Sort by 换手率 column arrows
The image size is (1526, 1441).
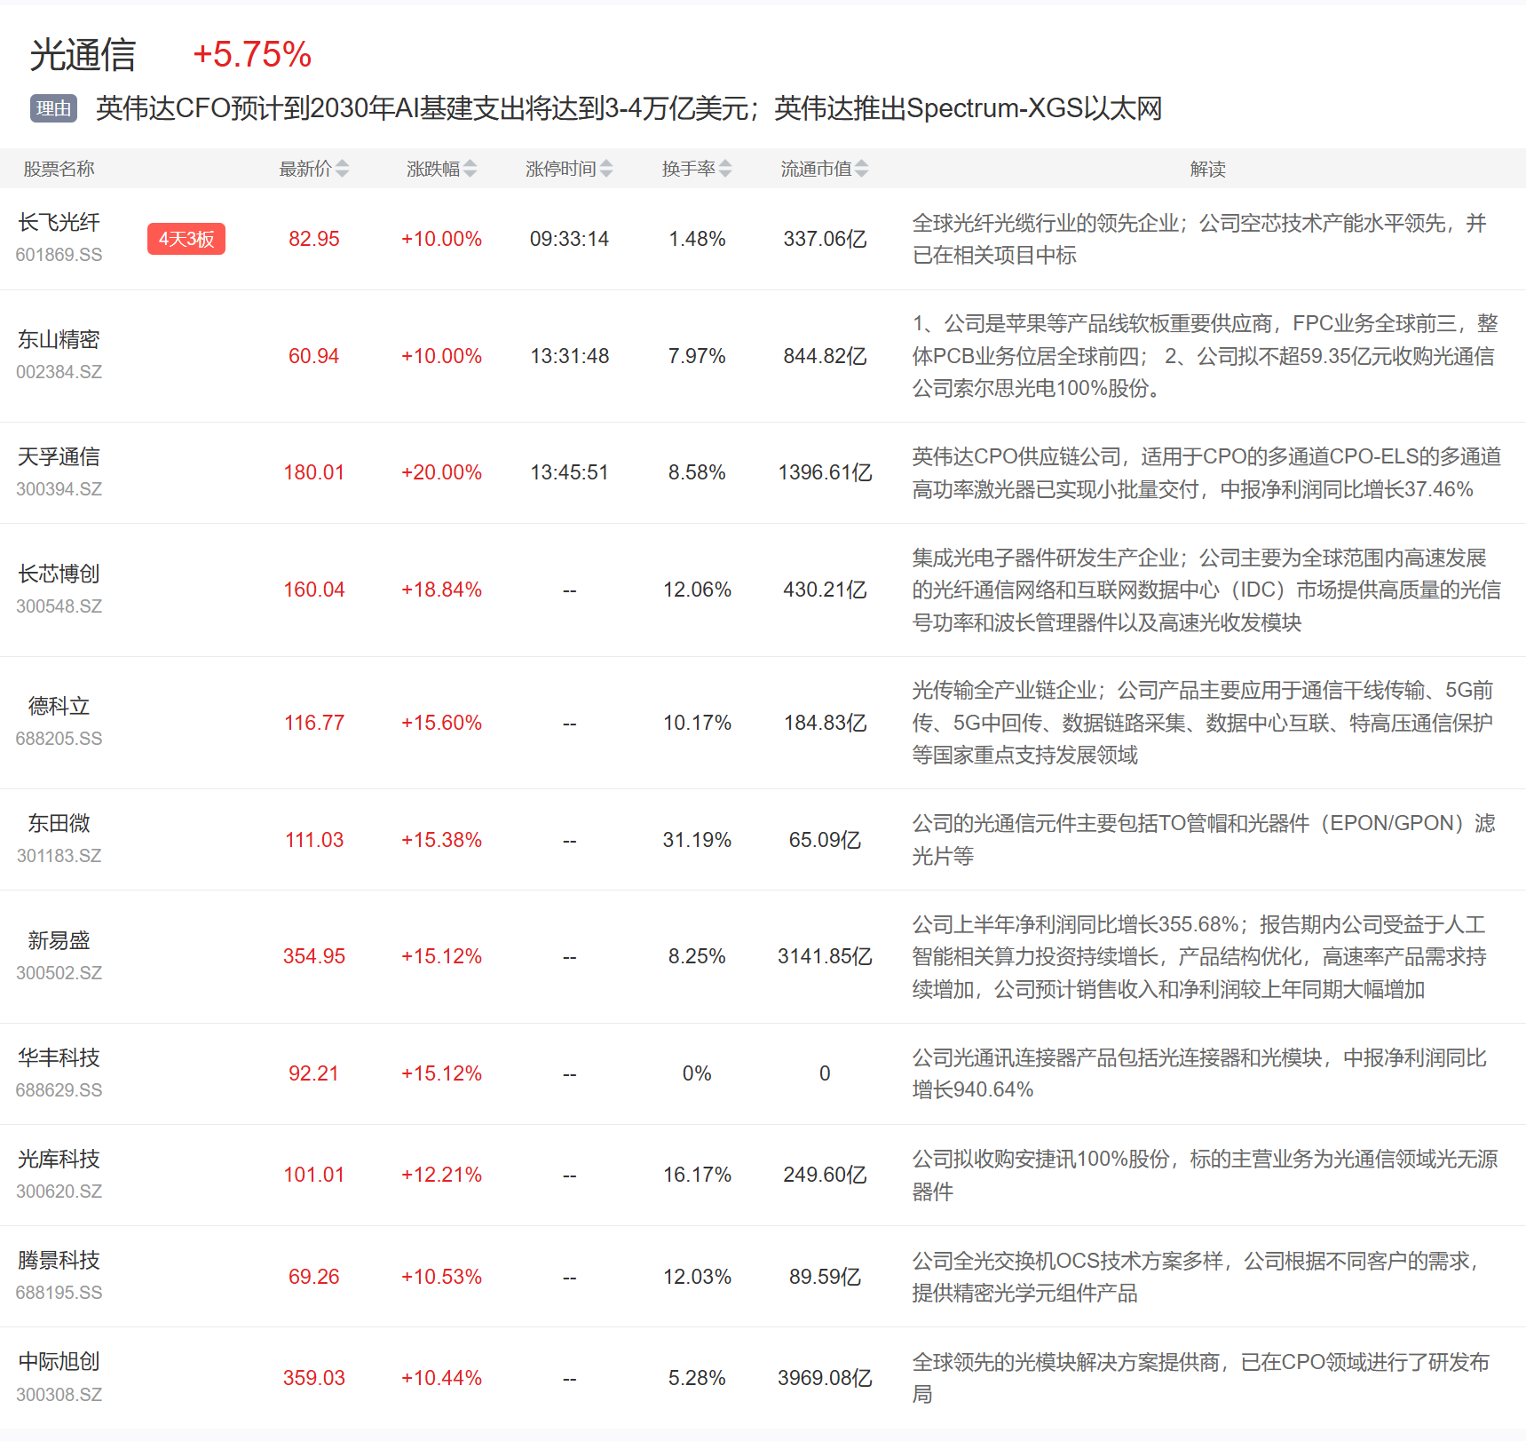coord(725,169)
